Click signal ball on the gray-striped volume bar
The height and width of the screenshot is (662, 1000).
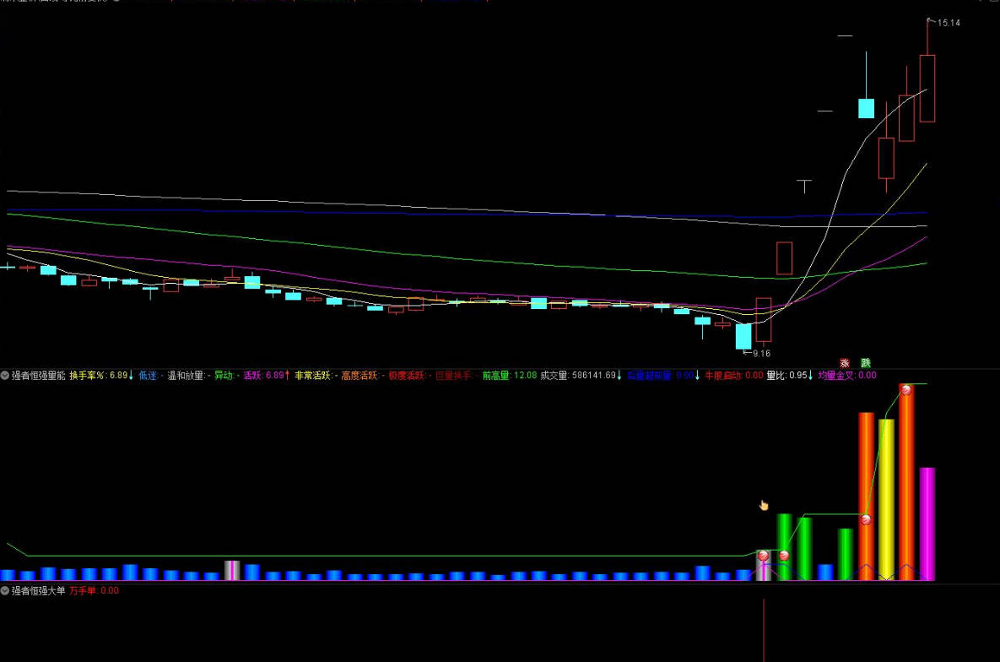[x=763, y=556]
